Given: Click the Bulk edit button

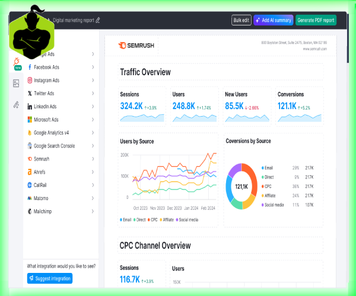Looking at the screenshot, I should (241, 20).
